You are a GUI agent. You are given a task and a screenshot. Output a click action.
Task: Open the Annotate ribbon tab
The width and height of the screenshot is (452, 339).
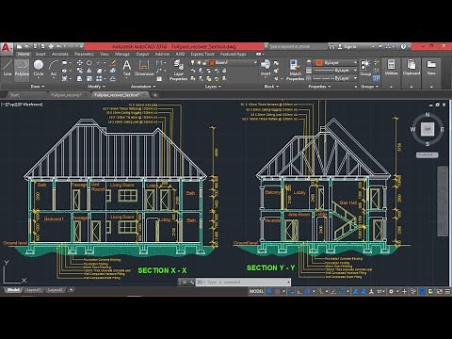click(59, 54)
